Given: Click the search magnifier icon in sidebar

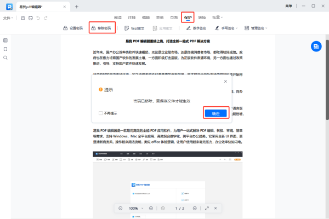Looking at the screenshot, I should coord(5,57).
